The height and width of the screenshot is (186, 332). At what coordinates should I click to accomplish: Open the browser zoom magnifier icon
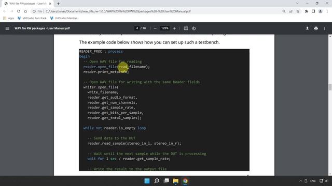click(x=284, y=11)
